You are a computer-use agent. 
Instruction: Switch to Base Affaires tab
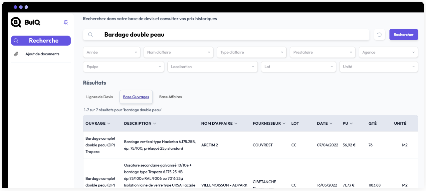tap(170, 97)
